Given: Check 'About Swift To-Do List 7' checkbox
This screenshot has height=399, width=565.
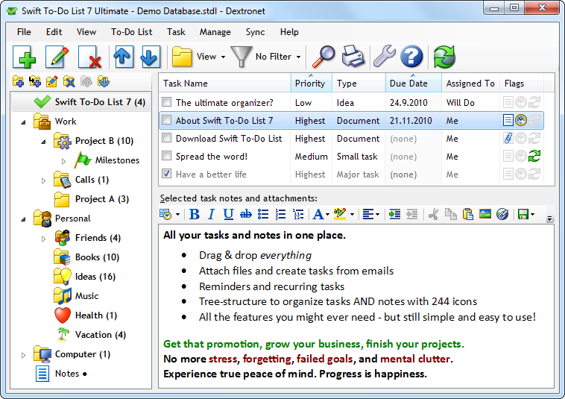Looking at the screenshot, I should [x=166, y=120].
